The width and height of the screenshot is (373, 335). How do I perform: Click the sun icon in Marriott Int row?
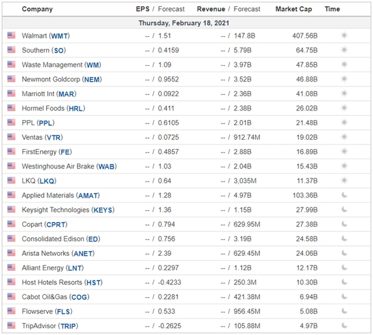344,94
